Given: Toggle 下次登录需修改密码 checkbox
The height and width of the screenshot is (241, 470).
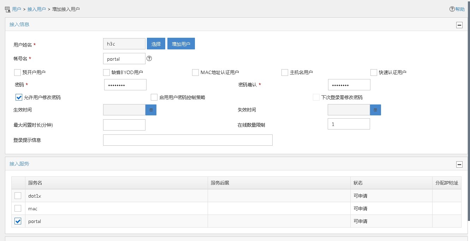Looking at the screenshot, I should 316,97.
